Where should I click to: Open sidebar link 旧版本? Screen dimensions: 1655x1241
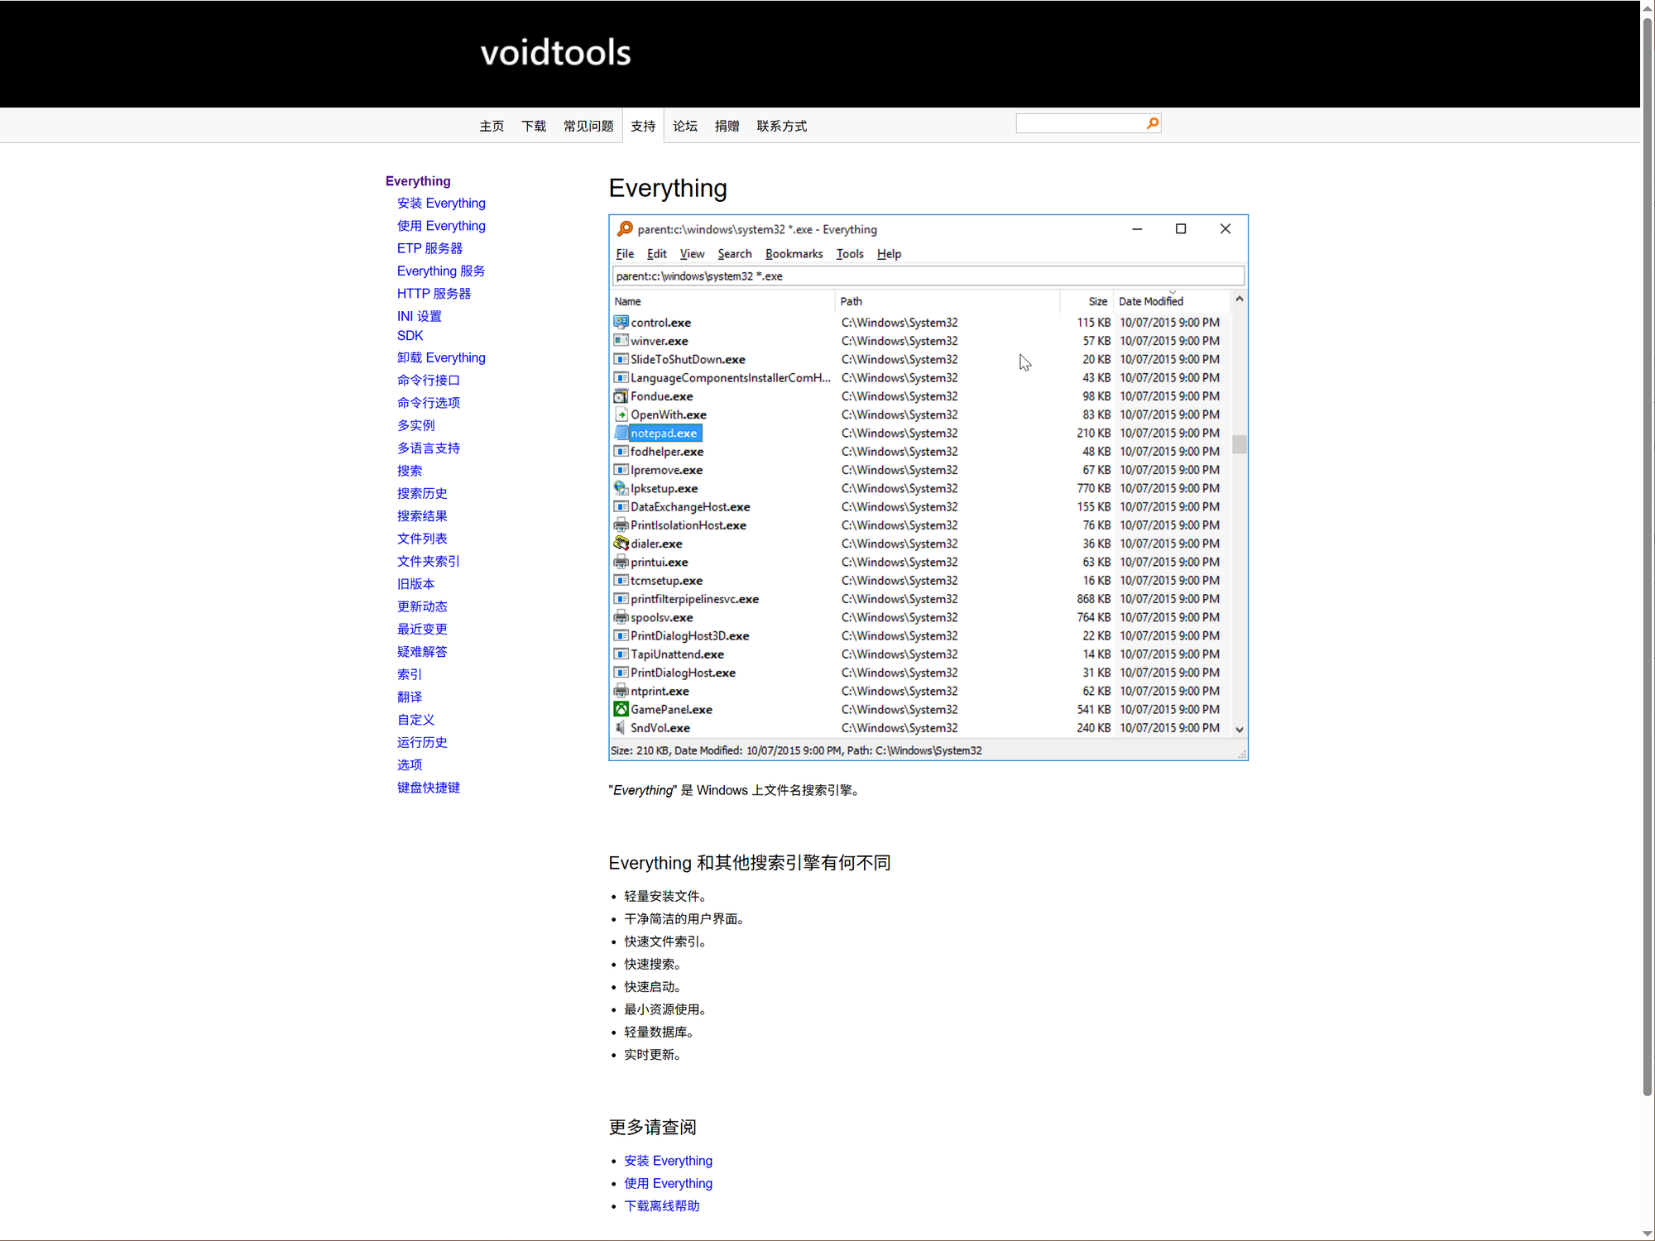click(416, 584)
